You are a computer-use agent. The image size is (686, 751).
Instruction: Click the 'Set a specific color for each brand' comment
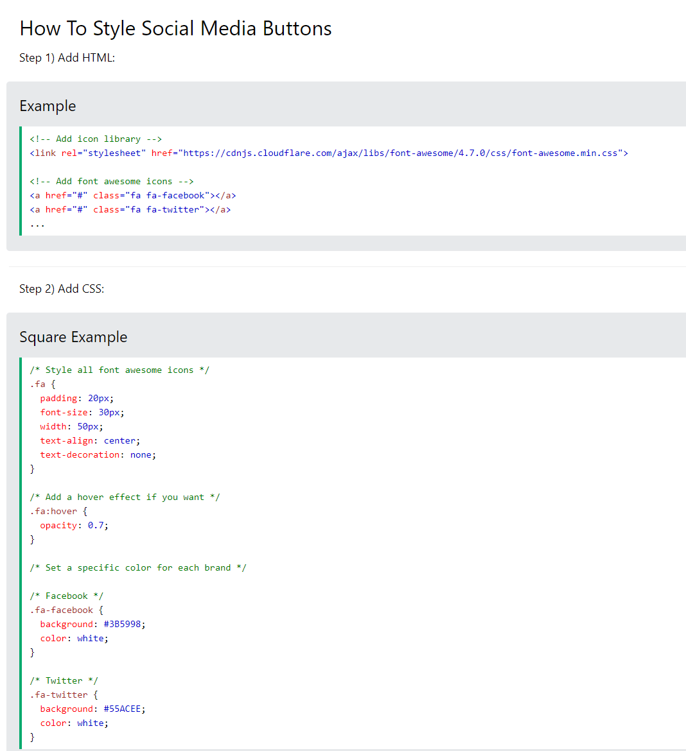[138, 568]
